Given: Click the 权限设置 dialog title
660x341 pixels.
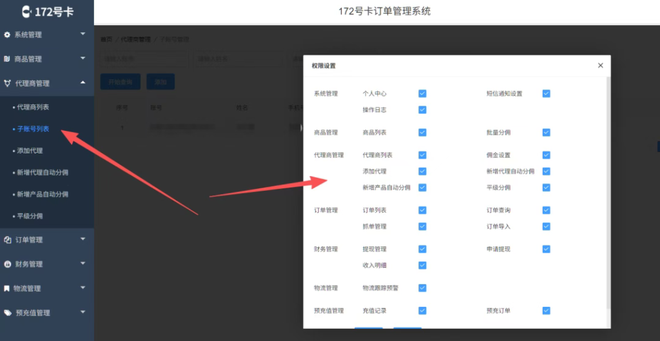Looking at the screenshot, I should (324, 66).
